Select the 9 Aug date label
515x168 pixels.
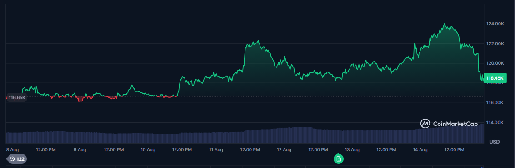pos(80,150)
